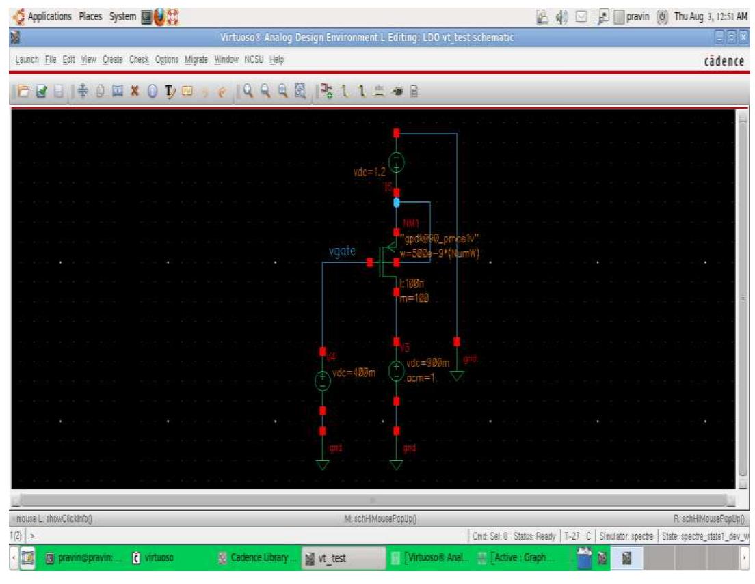The height and width of the screenshot is (584, 755).
Task: Open the Edit menu
Action: click(x=68, y=59)
